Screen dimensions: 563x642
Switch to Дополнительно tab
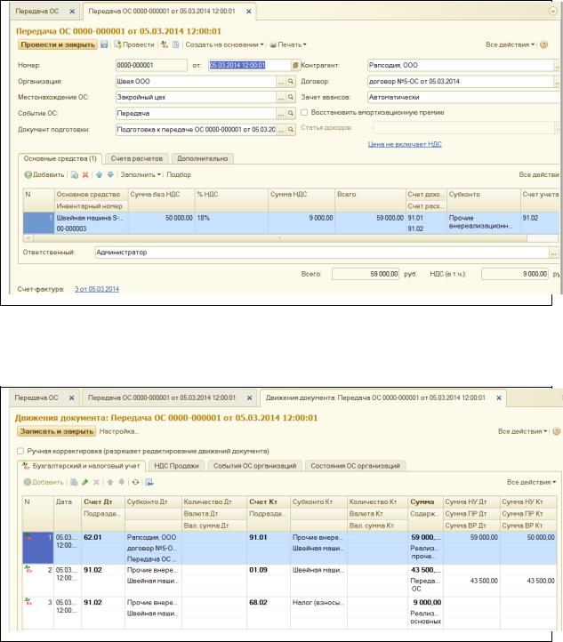[x=203, y=159]
